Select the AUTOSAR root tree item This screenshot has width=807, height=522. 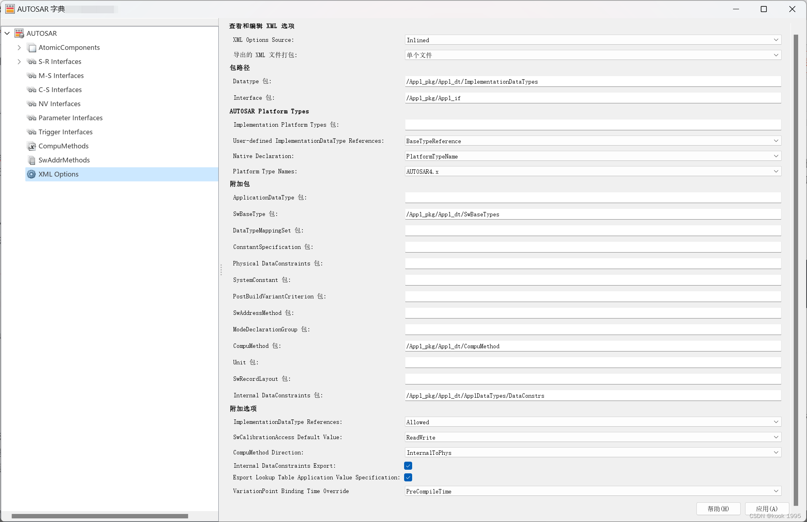pyautogui.click(x=41, y=33)
